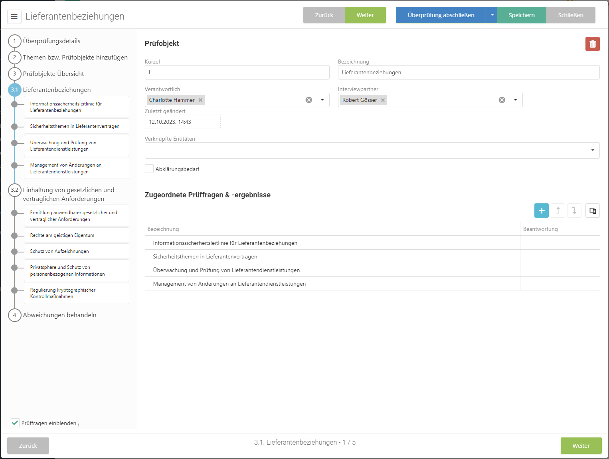Click into the Bezeichnung text field
Screen dimensions: 609x459
pos(468,72)
